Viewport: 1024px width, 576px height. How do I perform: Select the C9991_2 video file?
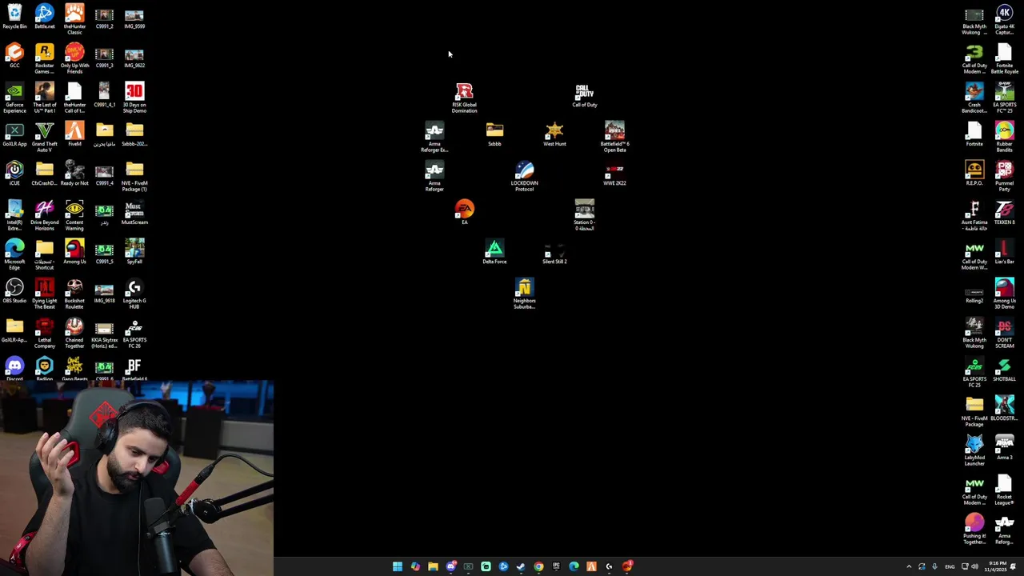tap(104, 19)
